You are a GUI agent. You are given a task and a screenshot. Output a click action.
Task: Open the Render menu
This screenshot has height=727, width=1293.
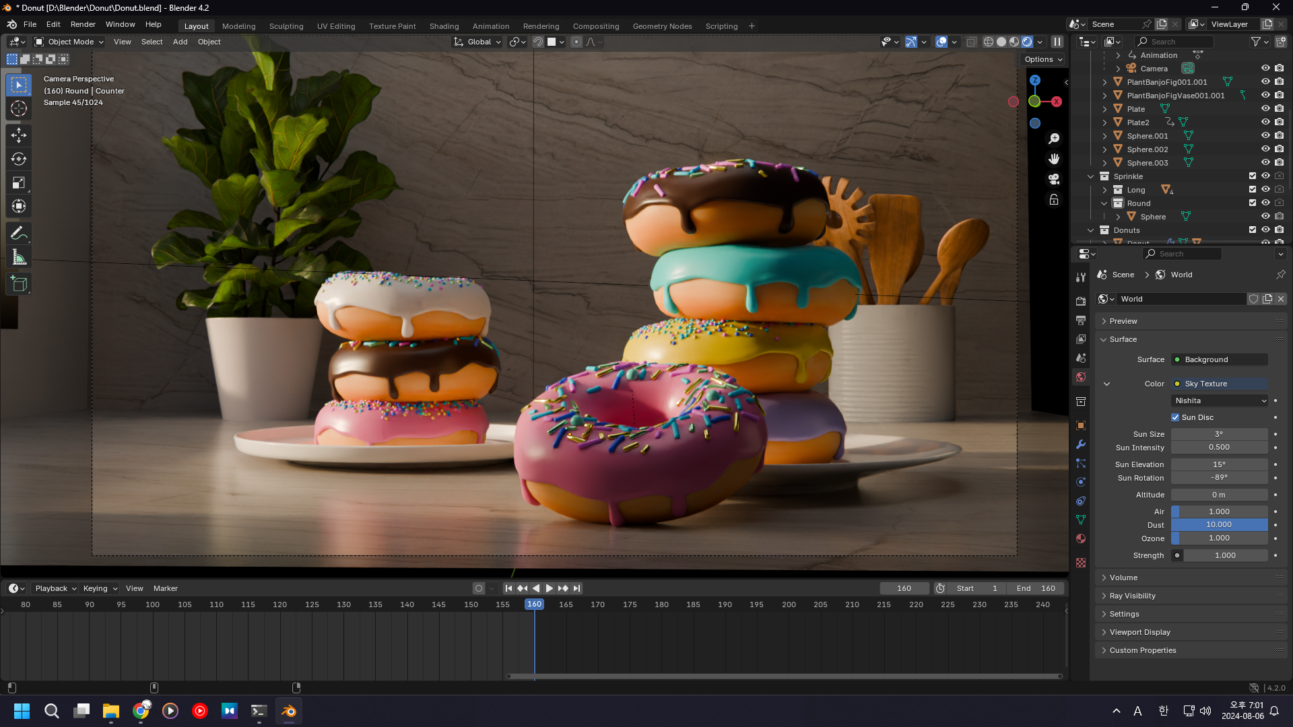click(83, 24)
